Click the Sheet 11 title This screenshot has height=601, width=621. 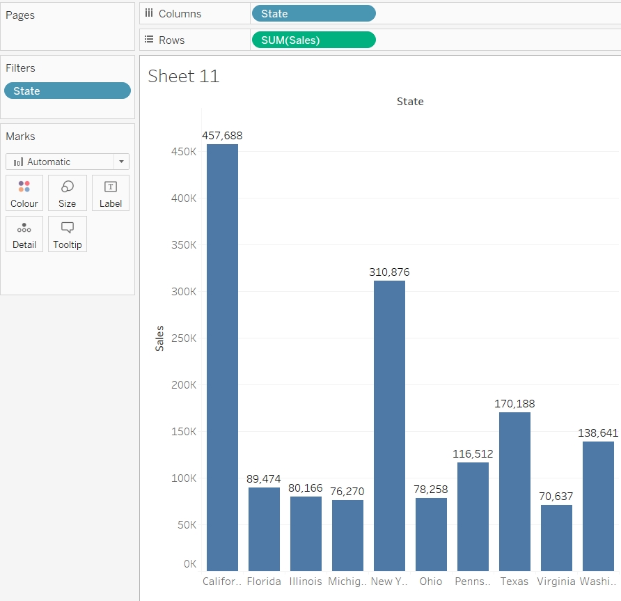coord(184,76)
